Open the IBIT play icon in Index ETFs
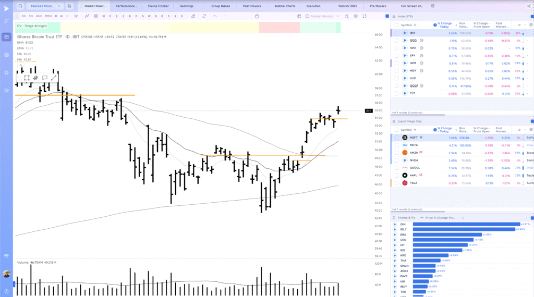The height and width of the screenshot is (297, 534). (x=405, y=33)
